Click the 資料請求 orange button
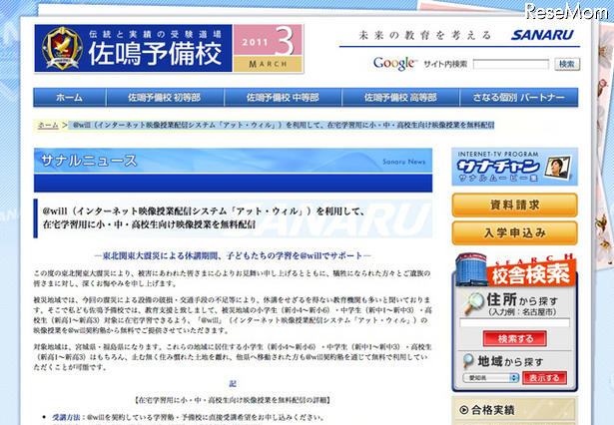 pos(514,205)
